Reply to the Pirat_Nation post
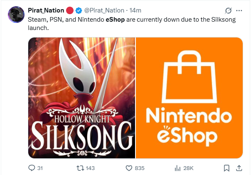This screenshot has height=175, width=251. coord(32,167)
